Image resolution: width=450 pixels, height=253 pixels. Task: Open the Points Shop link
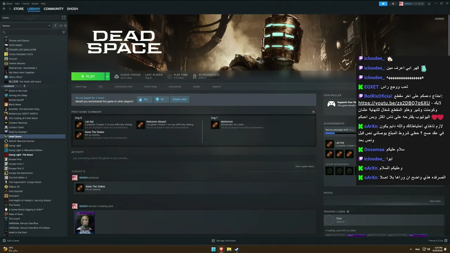coord(150,86)
